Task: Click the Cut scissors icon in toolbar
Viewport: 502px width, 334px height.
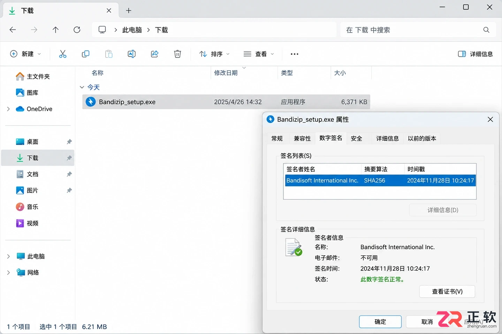Action: pyautogui.click(x=63, y=54)
